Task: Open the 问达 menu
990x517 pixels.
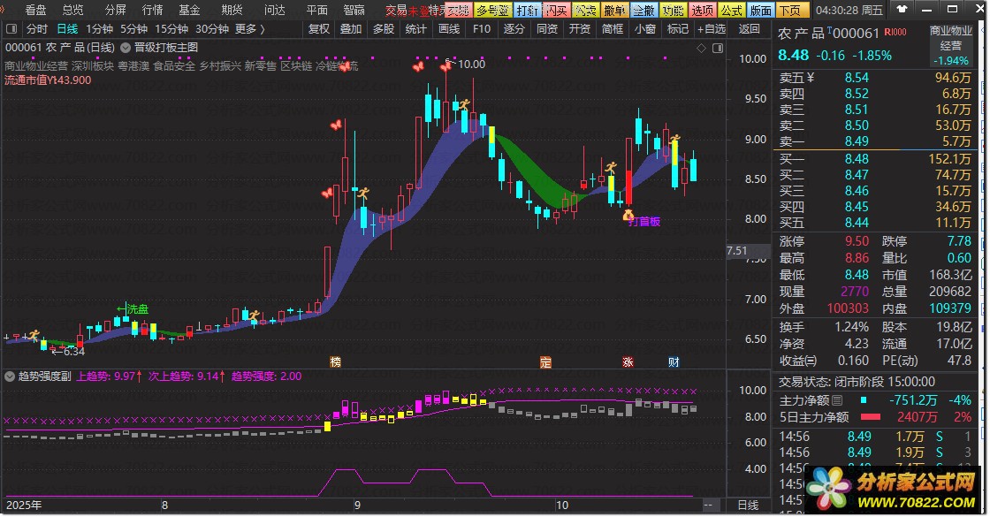Action: pos(275,10)
